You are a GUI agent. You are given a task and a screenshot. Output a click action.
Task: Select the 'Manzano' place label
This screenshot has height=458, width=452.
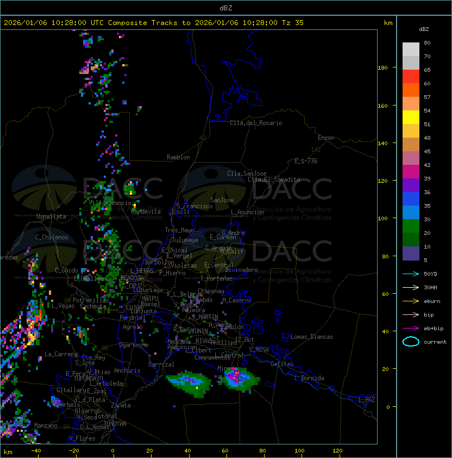pos(46,425)
